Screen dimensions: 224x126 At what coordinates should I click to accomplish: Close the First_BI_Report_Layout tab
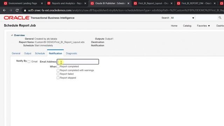tap(171, 3)
